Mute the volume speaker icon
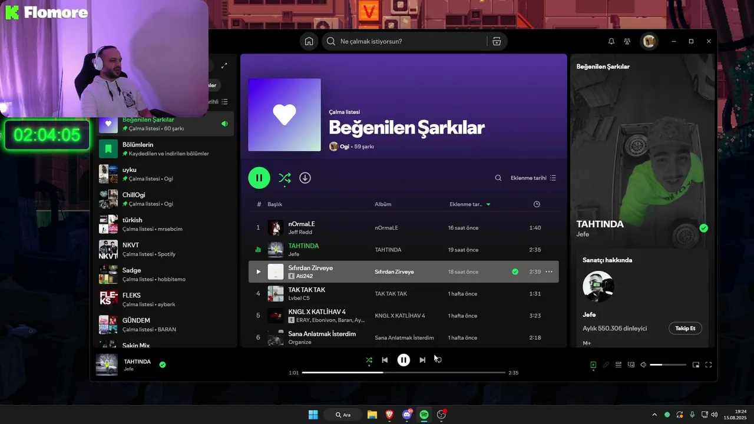The height and width of the screenshot is (424, 754). 643,365
